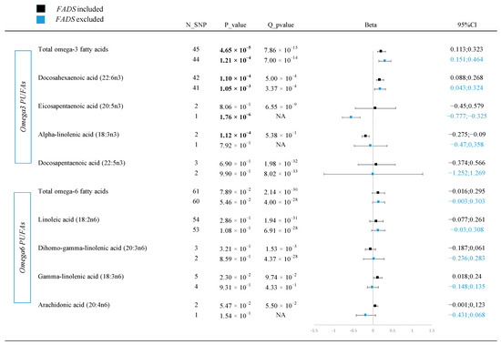The image size is (501, 345).
Task: Select the Total omega-3 fatty acids row label
Action: 73,49
